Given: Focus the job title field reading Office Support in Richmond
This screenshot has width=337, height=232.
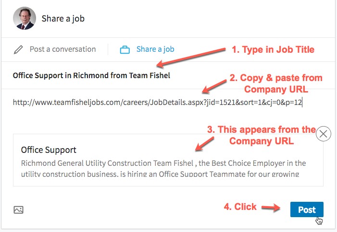Looking at the screenshot, I should (91, 75).
